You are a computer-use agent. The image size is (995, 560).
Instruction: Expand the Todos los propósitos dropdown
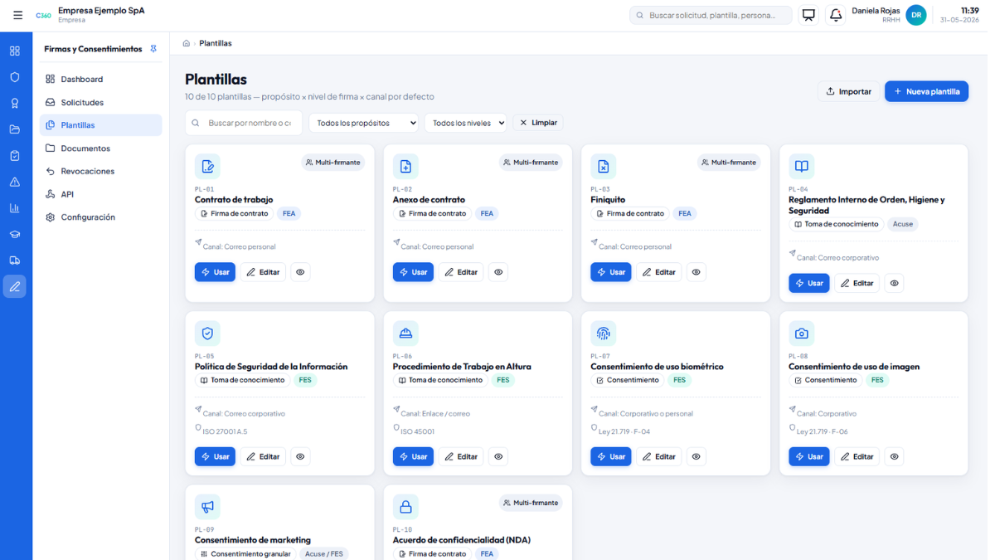(364, 123)
